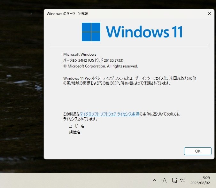Open the volume speaker tray icon
The image size is (216, 188).
tap(182, 180)
